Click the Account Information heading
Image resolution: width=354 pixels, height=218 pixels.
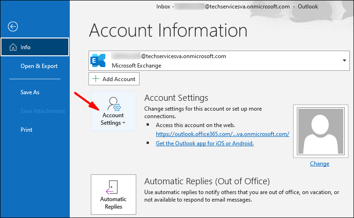pos(168,30)
